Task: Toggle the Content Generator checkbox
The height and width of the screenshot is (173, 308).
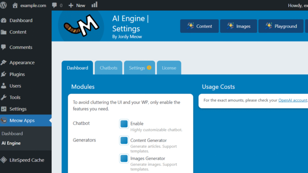Action: pyautogui.click(x=124, y=141)
